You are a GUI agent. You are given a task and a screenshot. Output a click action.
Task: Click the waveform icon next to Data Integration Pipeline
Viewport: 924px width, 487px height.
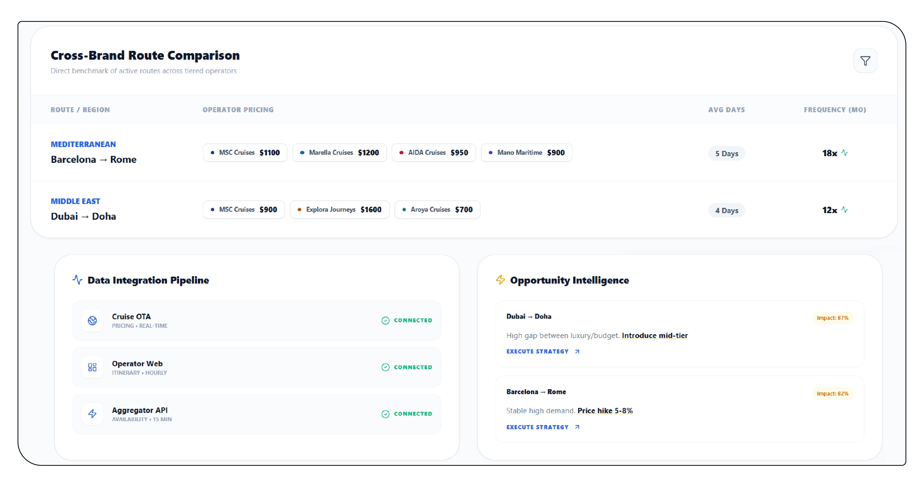[77, 280]
